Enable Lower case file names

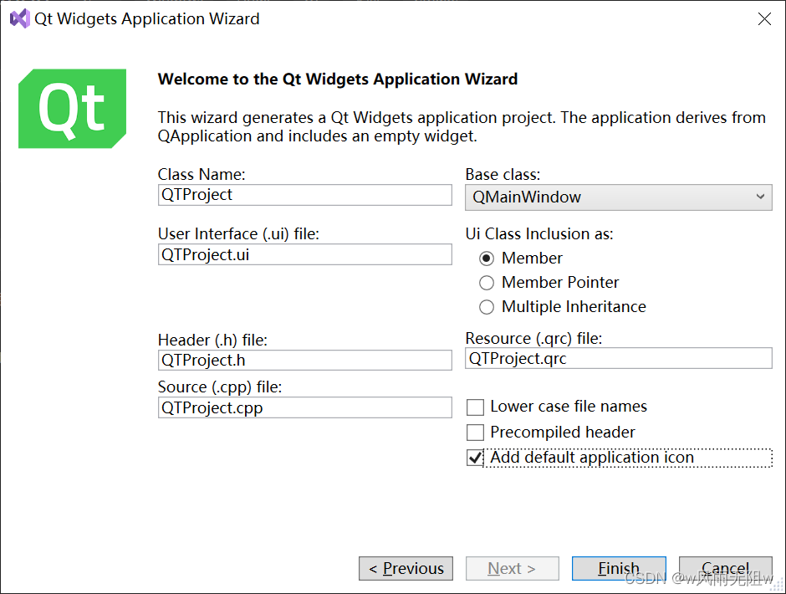476,407
